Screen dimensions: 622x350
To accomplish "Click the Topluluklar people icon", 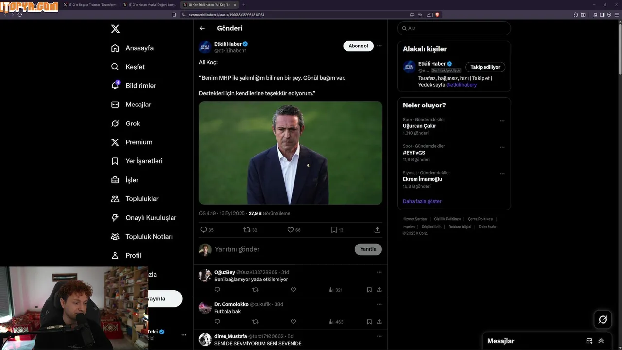I will pos(115,199).
